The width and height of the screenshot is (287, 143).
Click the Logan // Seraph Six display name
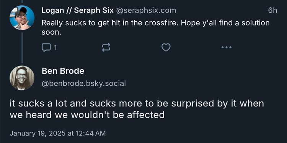coord(78,10)
